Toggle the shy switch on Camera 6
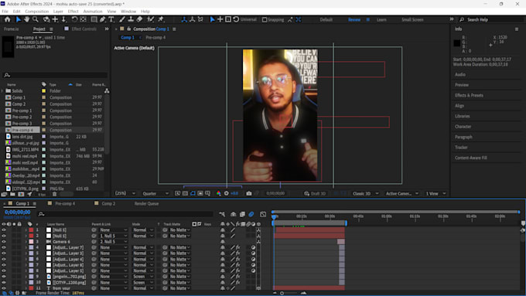Screen dimensions: 526x296 (x=223, y=242)
